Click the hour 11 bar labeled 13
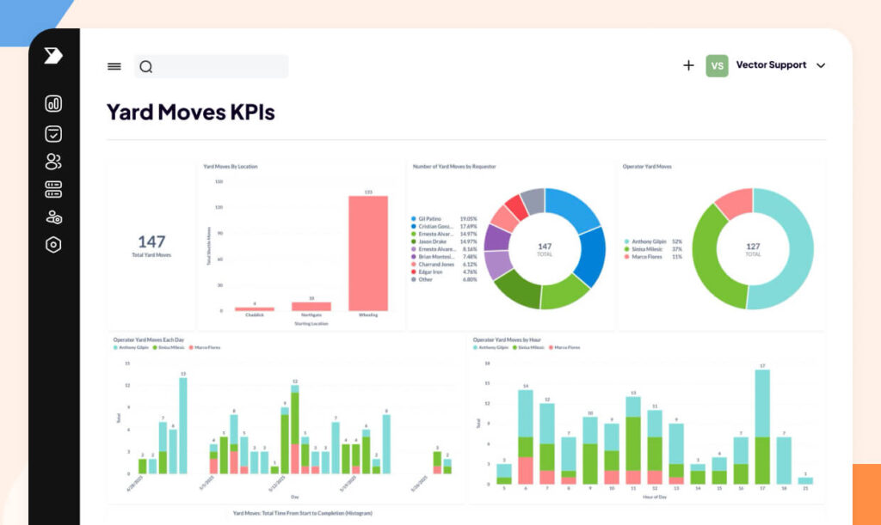This screenshot has width=881, height=525. point(633,440)
